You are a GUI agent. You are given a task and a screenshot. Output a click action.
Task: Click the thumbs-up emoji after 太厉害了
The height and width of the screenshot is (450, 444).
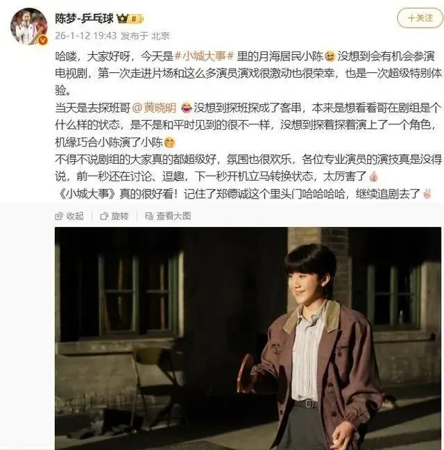373,176
